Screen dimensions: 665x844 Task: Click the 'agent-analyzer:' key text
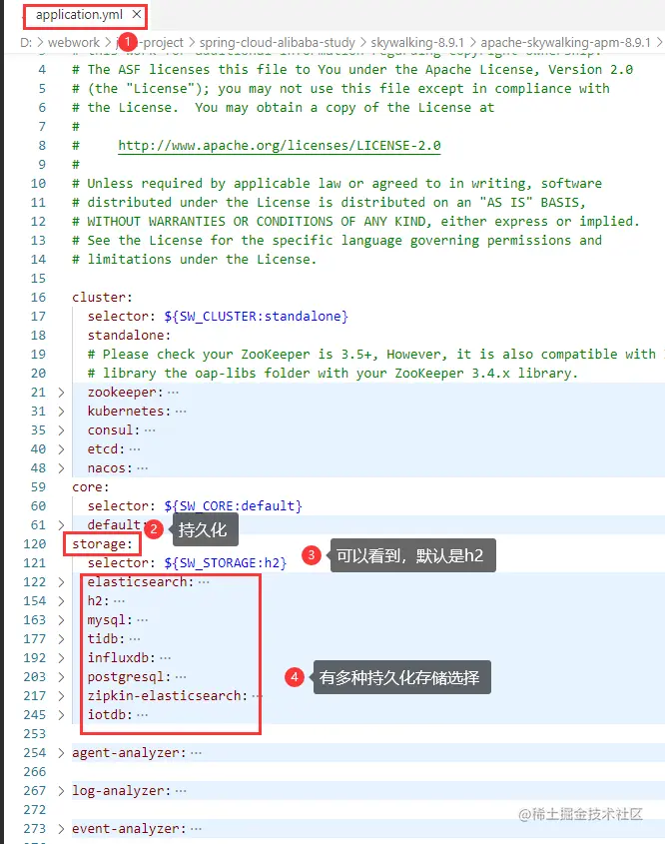tap(129, 752)
